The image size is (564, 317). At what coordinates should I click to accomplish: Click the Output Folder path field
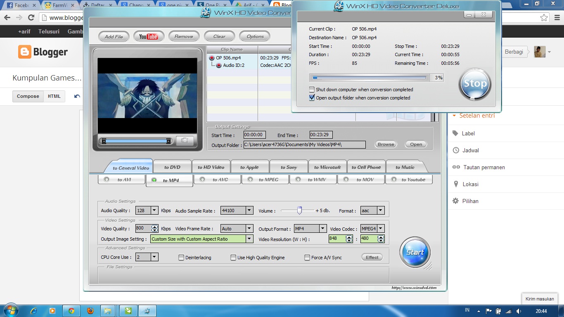coord(304,144)
